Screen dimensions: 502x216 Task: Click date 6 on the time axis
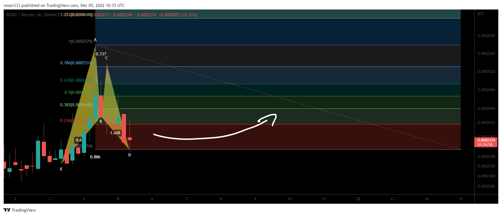[x=152, y=199]
